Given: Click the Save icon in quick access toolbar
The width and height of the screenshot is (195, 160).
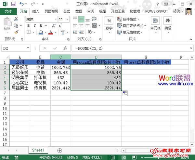Looking at the screenshot, I should point(13,4).
